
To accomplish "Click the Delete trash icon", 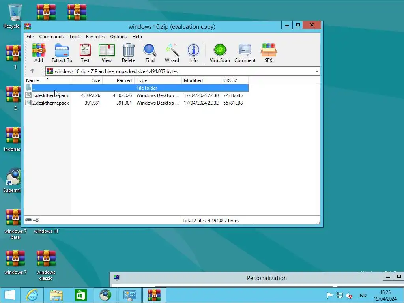I will [x=128, y=53].
